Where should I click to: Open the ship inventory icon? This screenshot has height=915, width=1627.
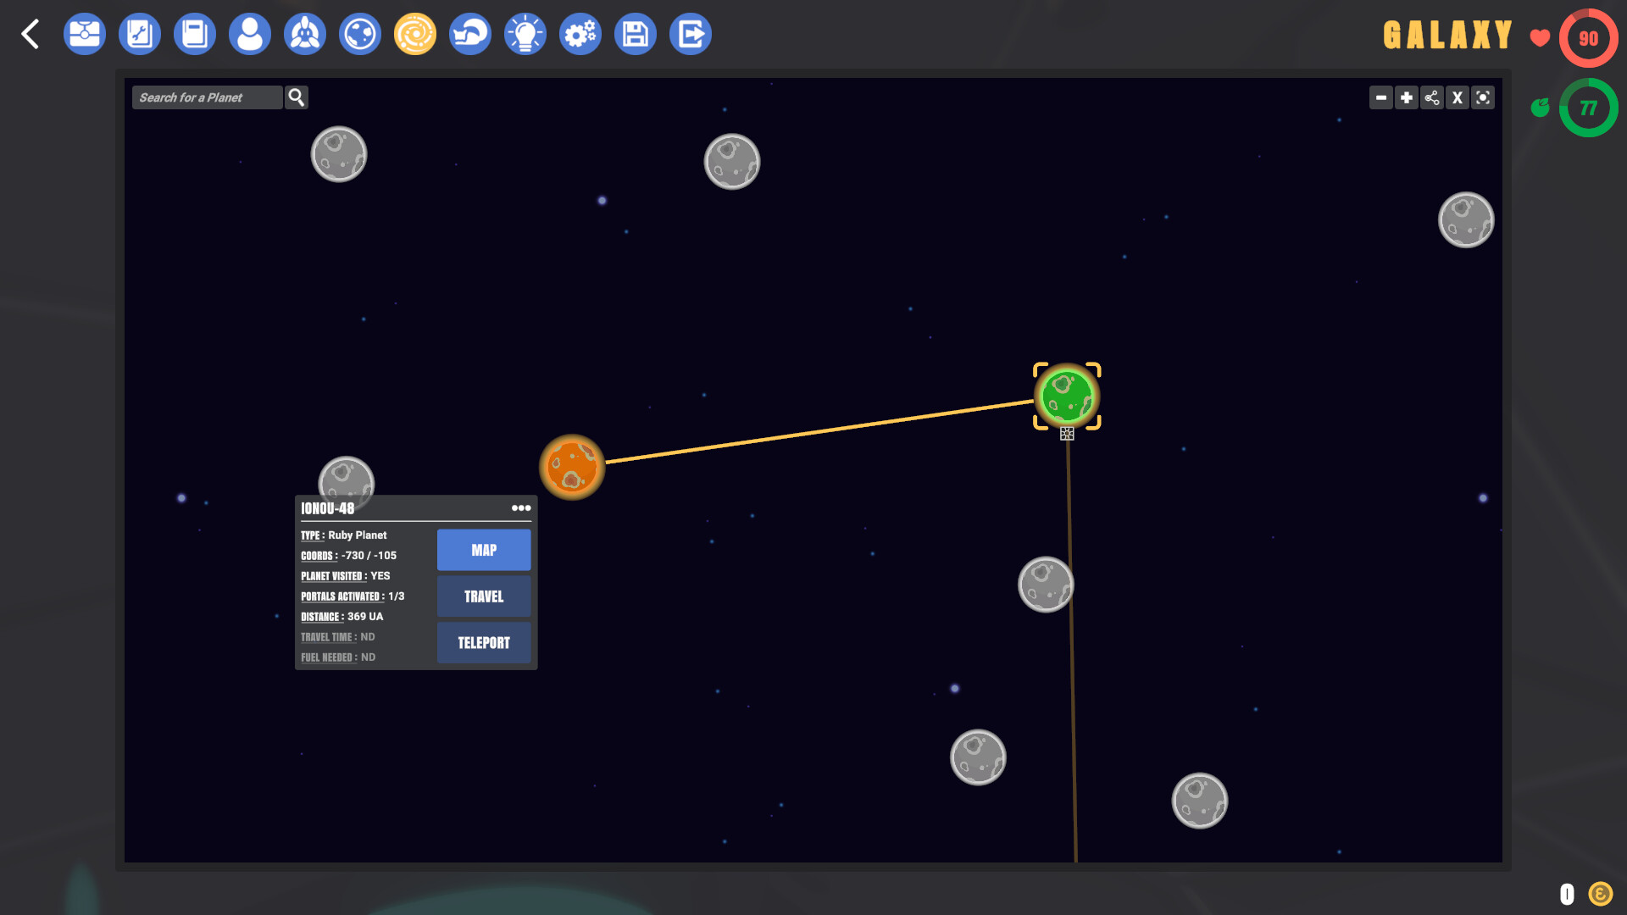85,34
